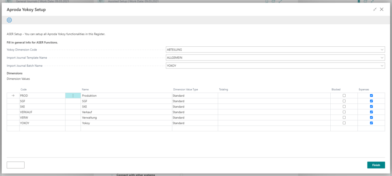Select the PROD row arrow indicator
The height and width of the screenshot is (176, 392).
[x=13, y=96]
